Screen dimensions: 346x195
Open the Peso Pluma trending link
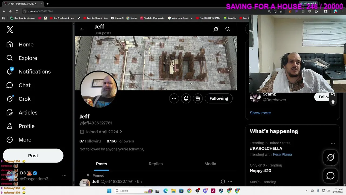click(x=282, y=154)
